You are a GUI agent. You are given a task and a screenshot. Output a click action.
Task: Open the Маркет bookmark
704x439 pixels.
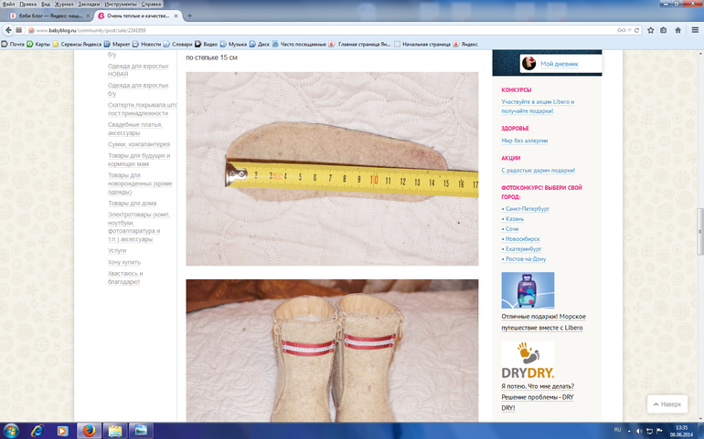point(117,44)
